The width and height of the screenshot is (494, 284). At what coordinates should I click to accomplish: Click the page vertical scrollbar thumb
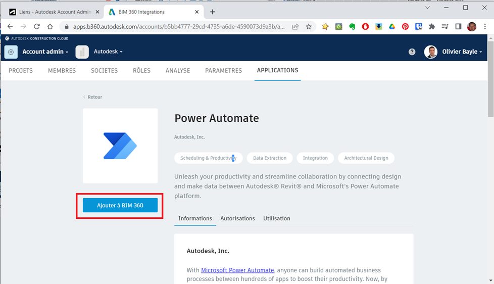(x=491, y=78)
